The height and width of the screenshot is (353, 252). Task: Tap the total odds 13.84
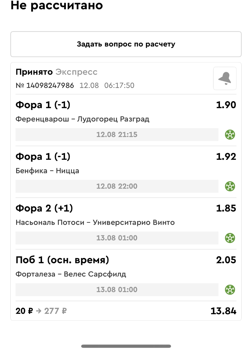pyautogui.click(x=223, y=311)
